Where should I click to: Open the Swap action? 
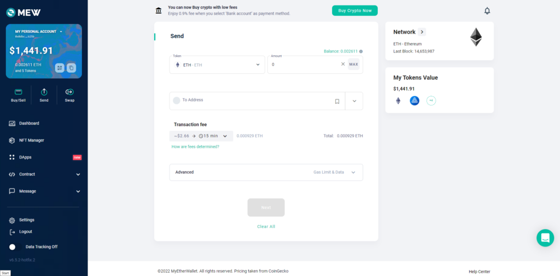[x=69, y=95]
